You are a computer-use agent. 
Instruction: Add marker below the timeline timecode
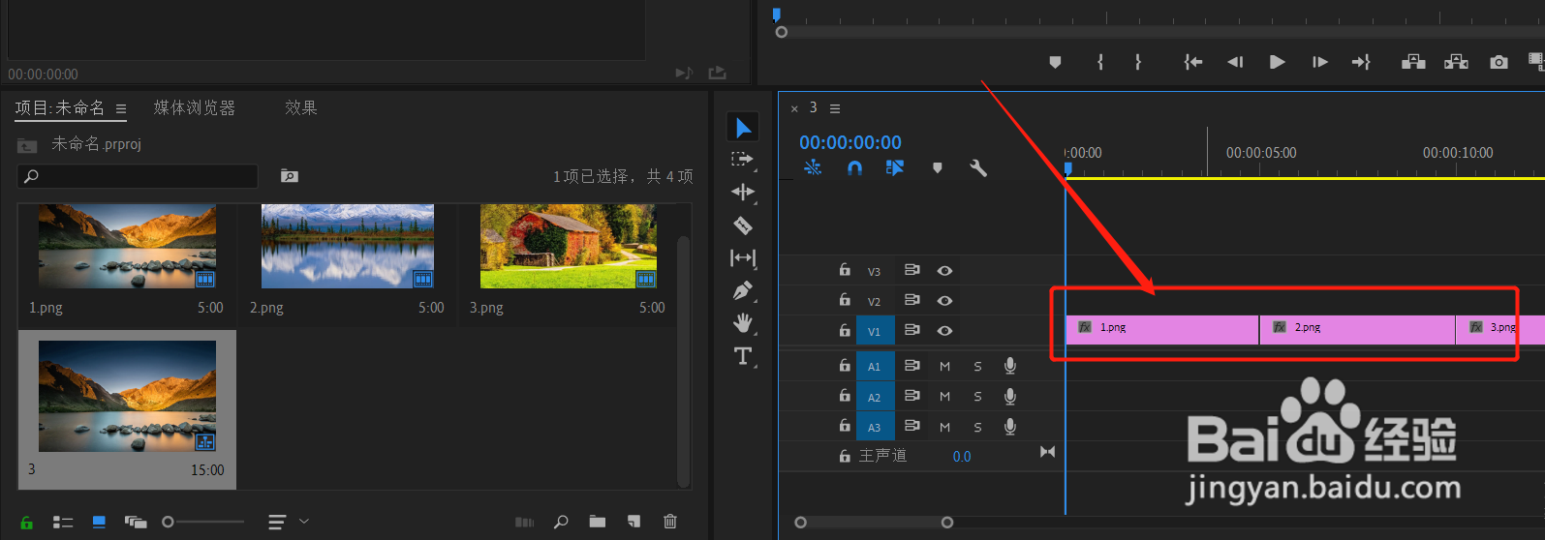937,167
